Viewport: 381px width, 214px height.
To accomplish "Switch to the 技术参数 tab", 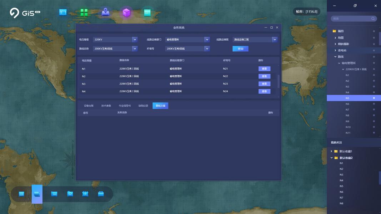I will 106,106.
